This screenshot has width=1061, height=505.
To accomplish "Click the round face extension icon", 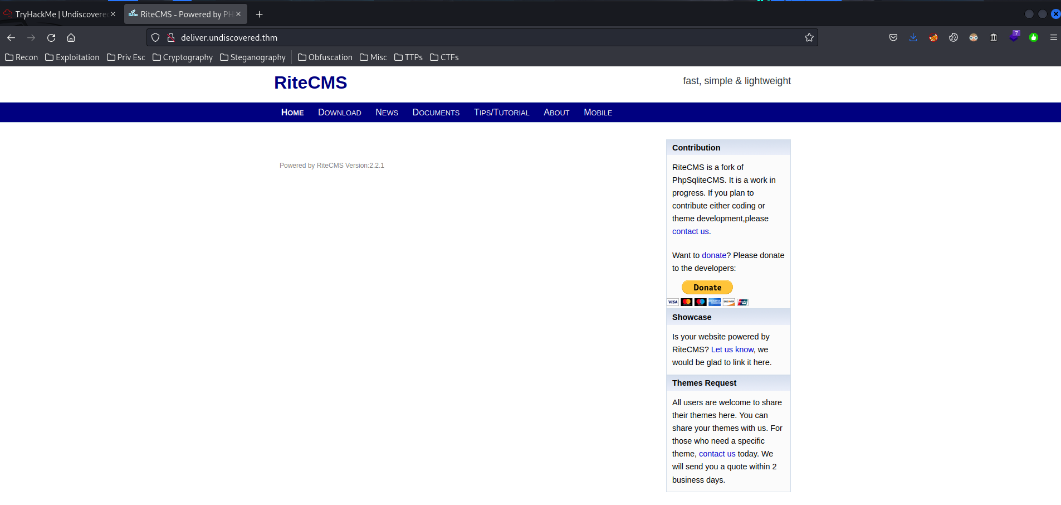I will coord(974,37).
